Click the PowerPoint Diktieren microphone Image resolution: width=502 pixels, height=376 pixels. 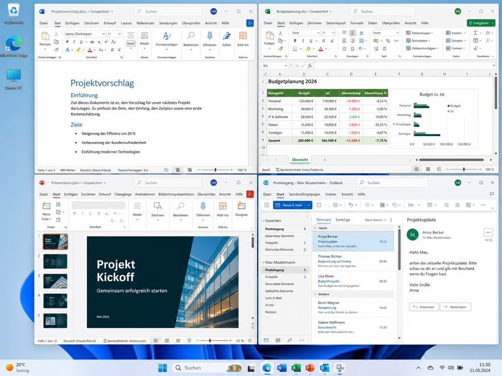pyautogui.click(x=203, y=206)
